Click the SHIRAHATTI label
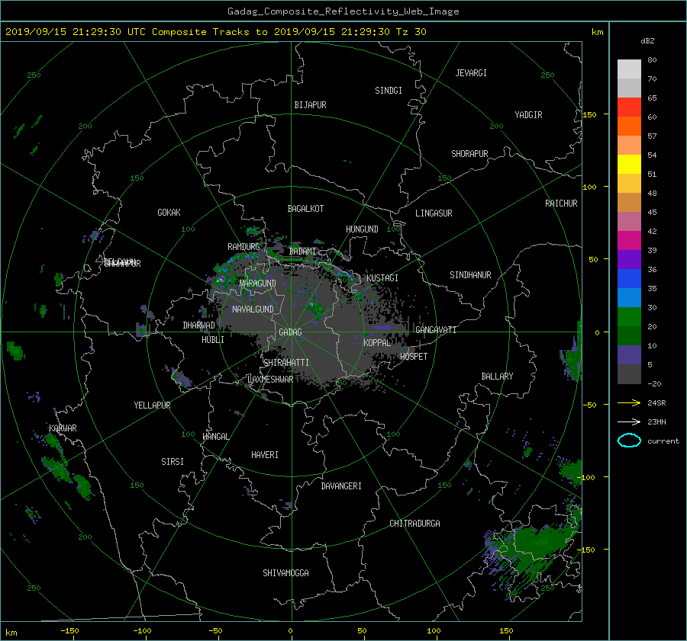 pyautogui.click(x=286, y=363)
